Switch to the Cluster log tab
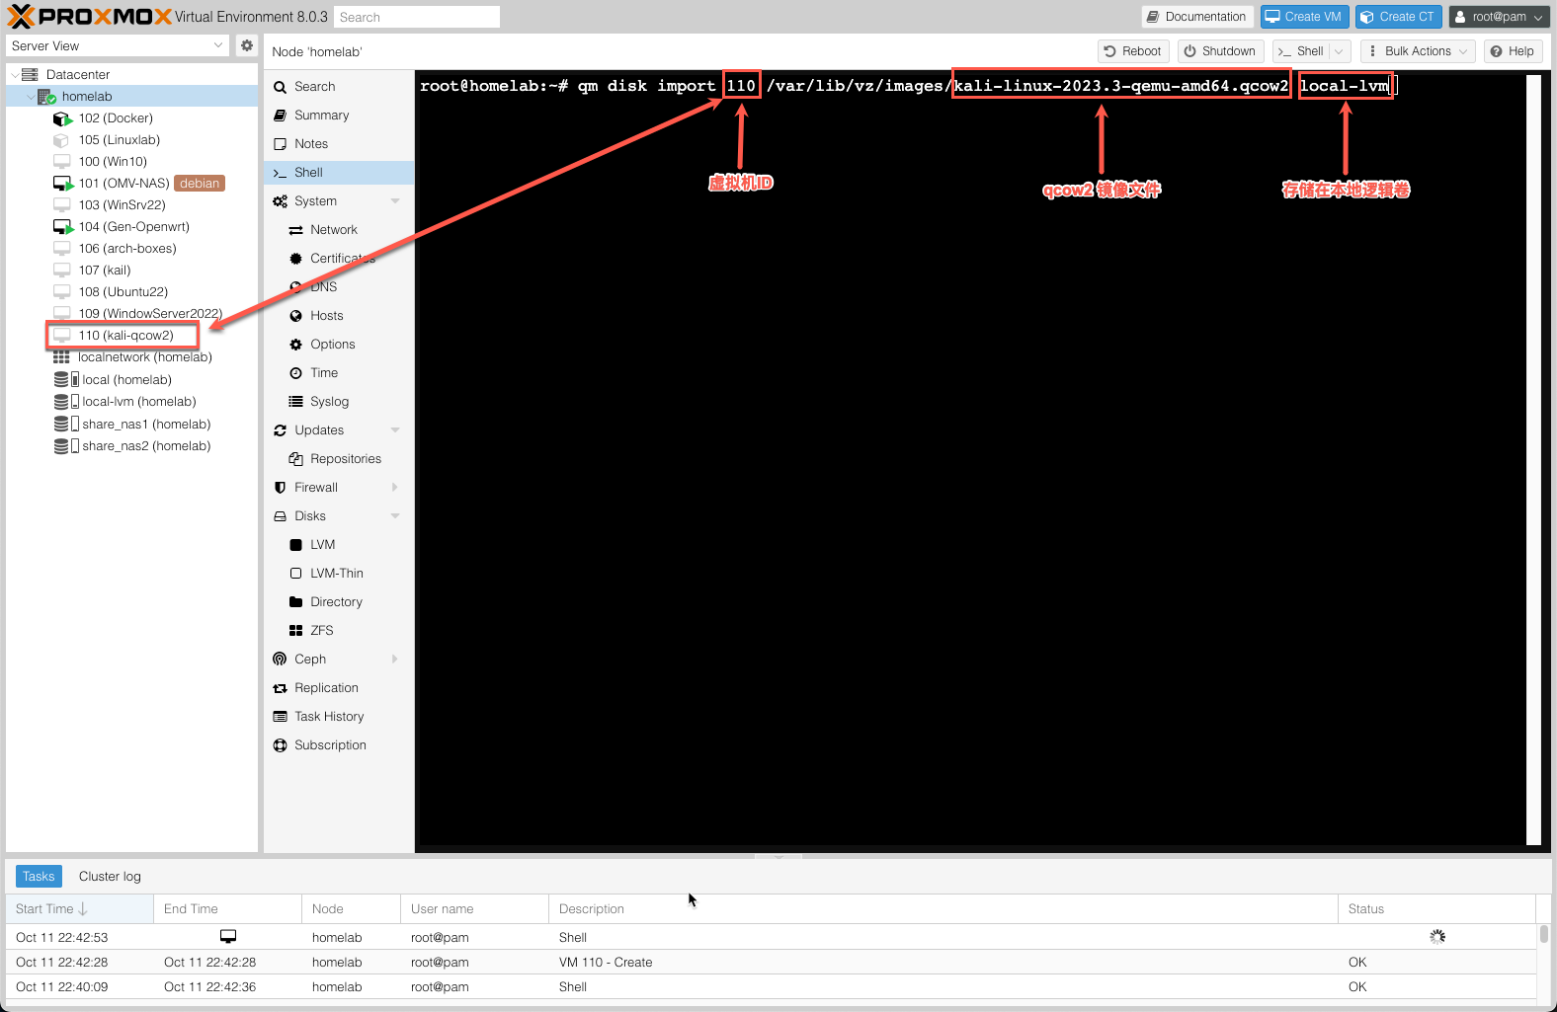This screenshot has width=1557, height=1012. click(110, 877)
